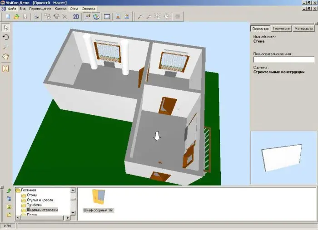This screenshot has height=230, width=318.
Task: Click the green up-arrow catalog icon
Action: (9, 191)
